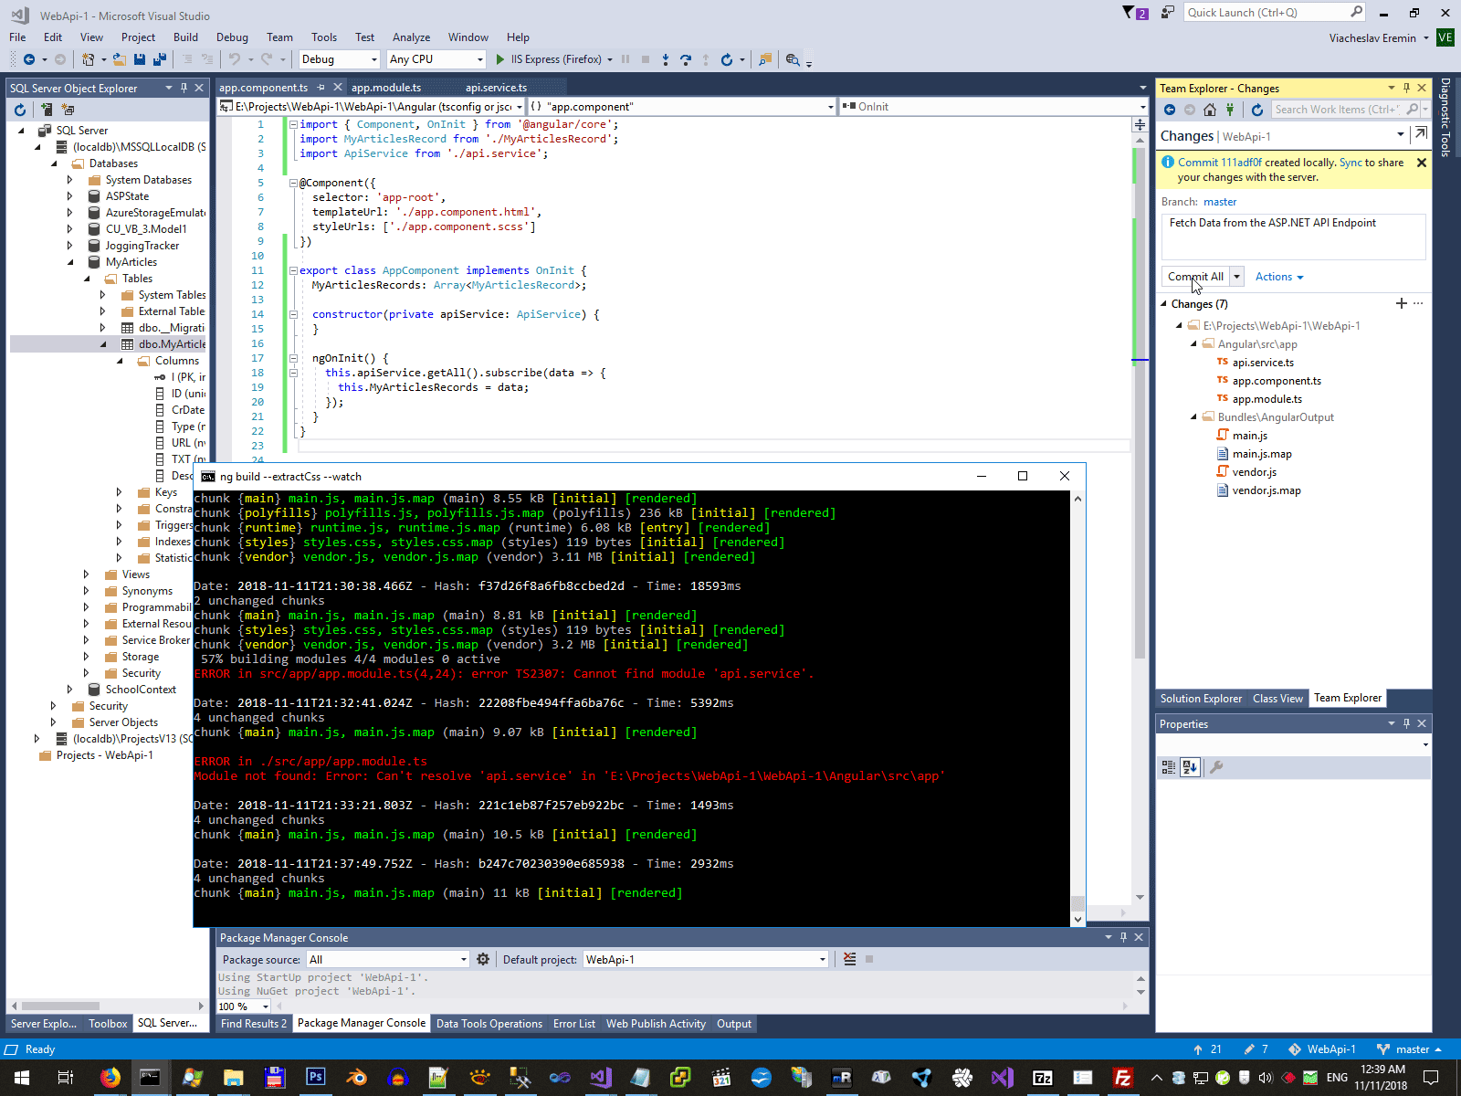Toggle categorized view in Properties panel
The height and width of the screenshot is (1096, 1461).
(x=1168, y=767)
